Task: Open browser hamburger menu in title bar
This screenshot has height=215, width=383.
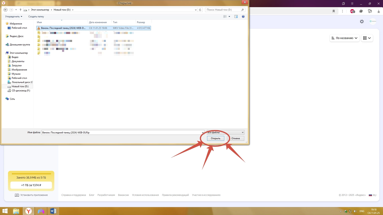Action: tap(352, 3)
